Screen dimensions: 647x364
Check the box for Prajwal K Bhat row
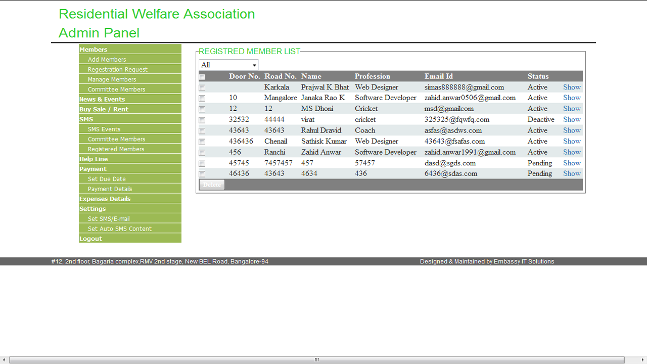202,88
